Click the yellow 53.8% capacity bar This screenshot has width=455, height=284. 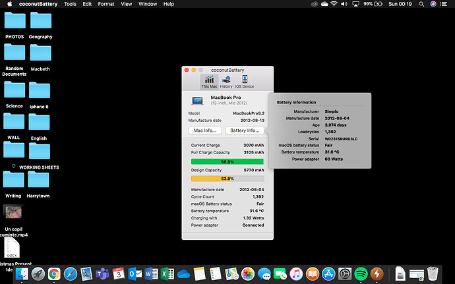pyautogui.click(x=228, y=179)
